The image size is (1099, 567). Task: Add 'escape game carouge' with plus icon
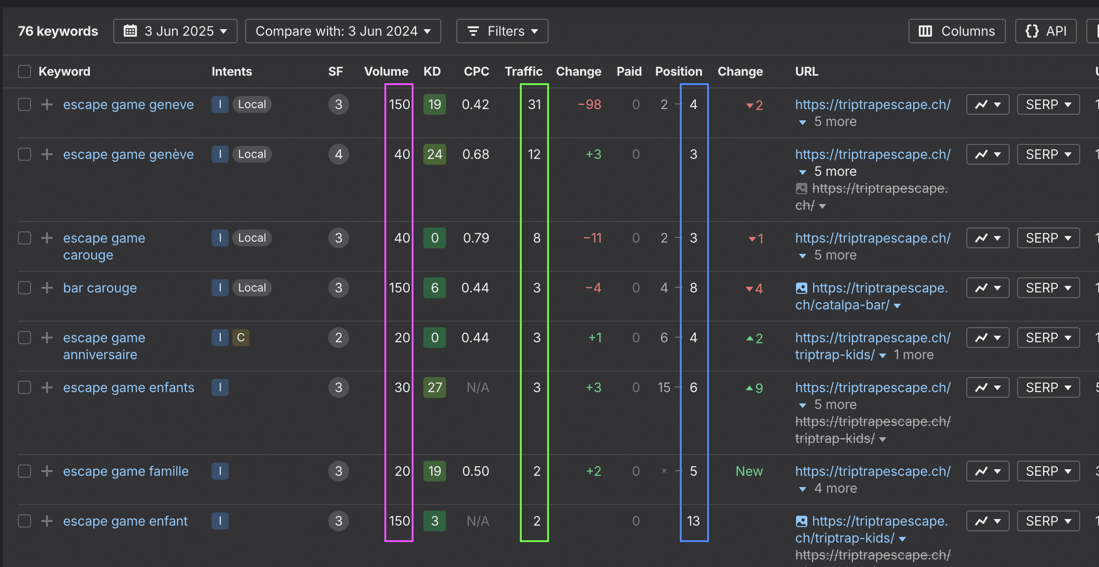point(47,238)
